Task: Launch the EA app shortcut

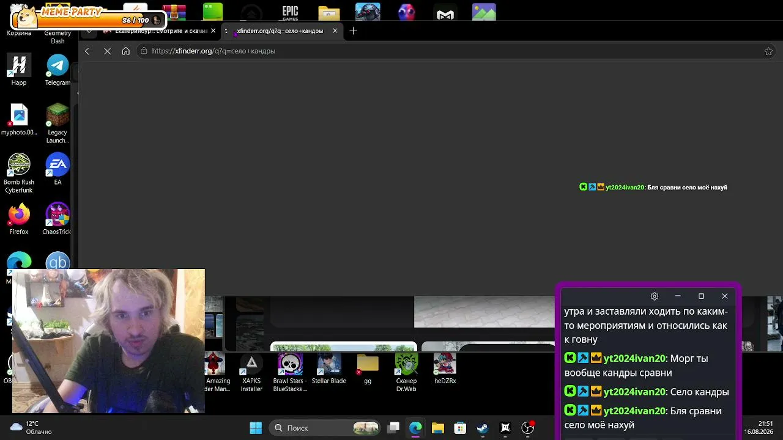Action: pyautogui.click(x=58, y=169)
